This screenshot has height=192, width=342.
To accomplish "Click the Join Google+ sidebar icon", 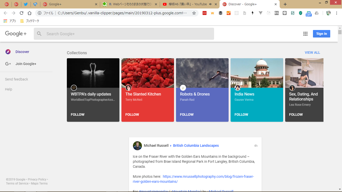I will click(8, 64).
